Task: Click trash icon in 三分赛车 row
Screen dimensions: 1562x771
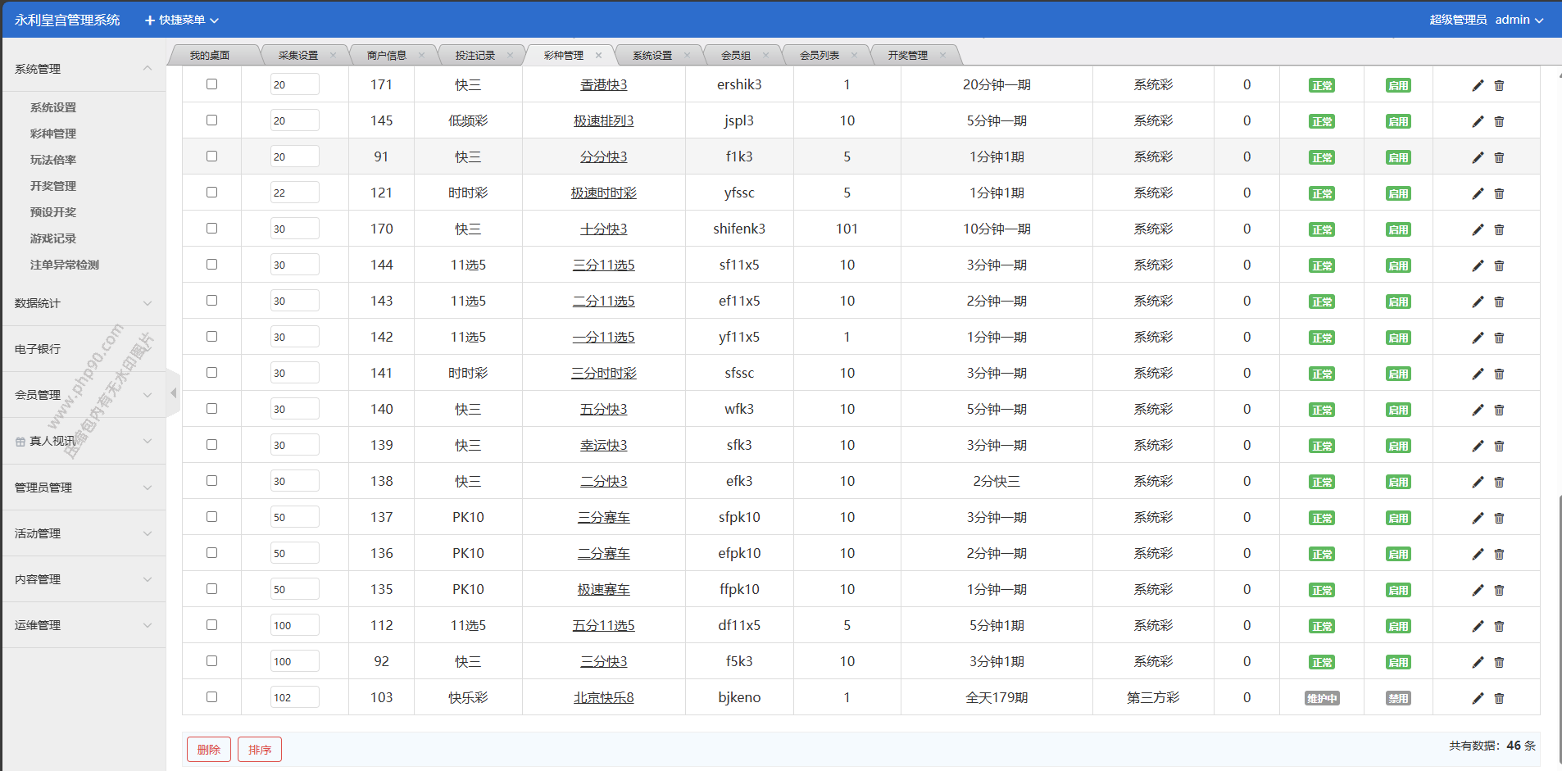Action: (x=1499, y=518)
